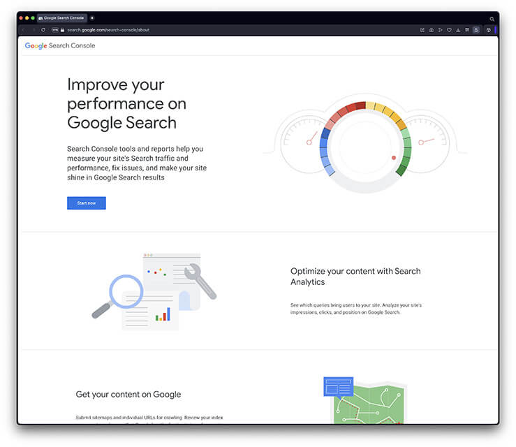Click the green map illustration
This screenshot has height=447, width=516.
[x=365, y=400]
